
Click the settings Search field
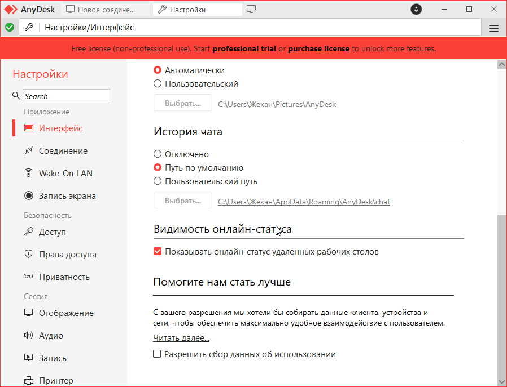pyautogui.click(x=66, y=96)
